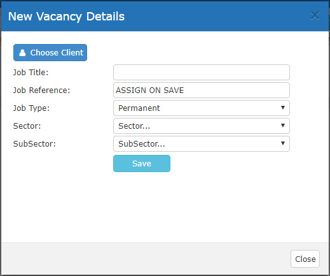The height and width of the screenshot is (276, 330).
Task: Click the Sector dropdown arrow
Action: (283, 126)
